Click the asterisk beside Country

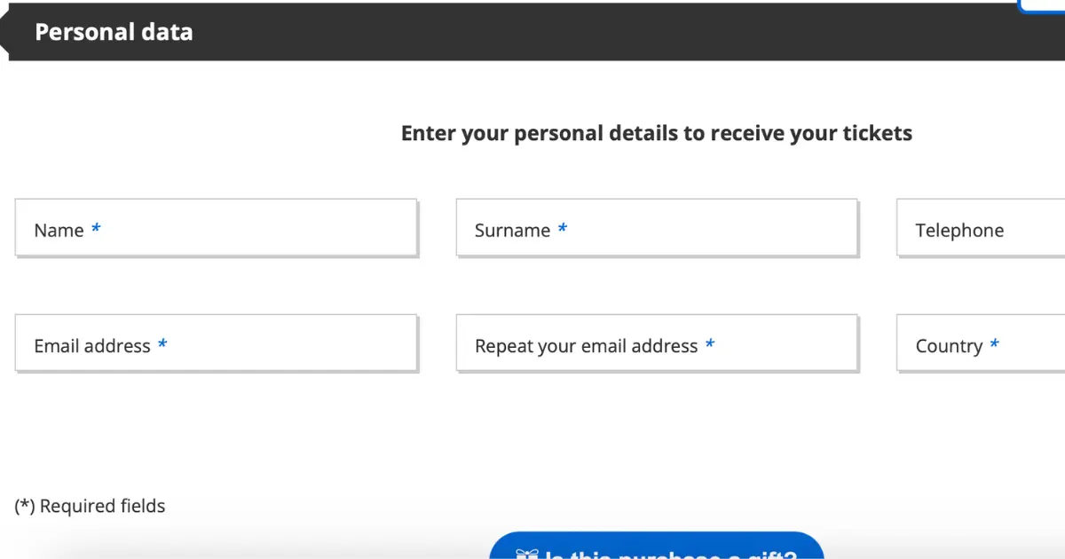(x=994, y=344)
